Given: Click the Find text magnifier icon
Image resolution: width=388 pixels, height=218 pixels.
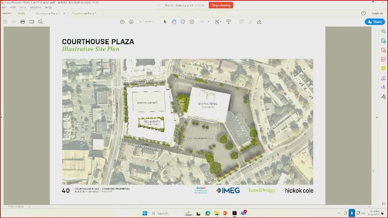Looking at the screenshot, I should [40, 22].
